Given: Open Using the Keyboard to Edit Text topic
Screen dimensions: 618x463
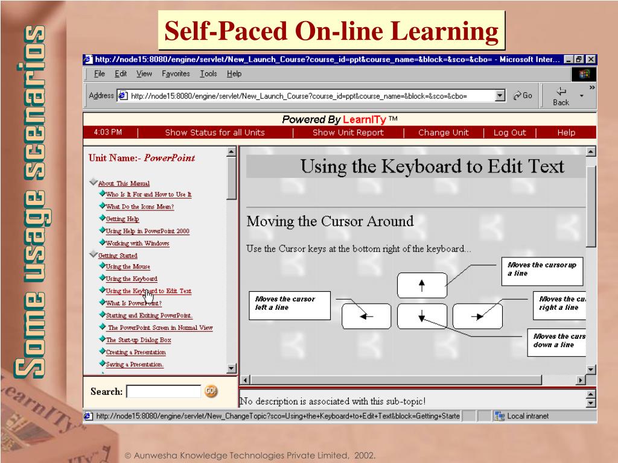Looking at the screenshot, I should point(148,291).
